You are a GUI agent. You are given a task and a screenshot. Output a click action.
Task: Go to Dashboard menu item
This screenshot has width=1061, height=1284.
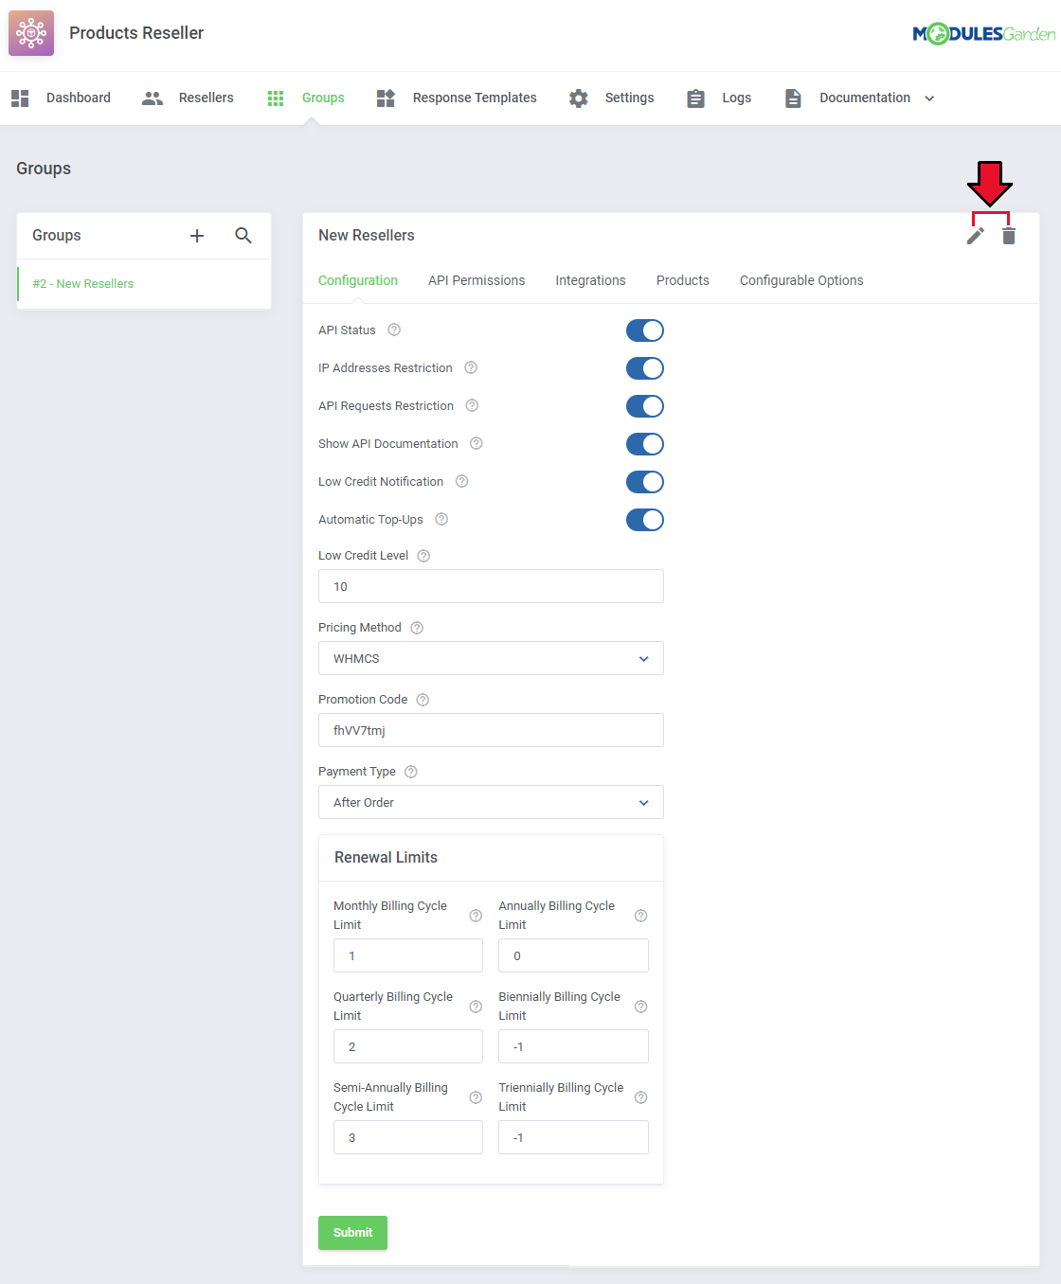click(79, 98)
